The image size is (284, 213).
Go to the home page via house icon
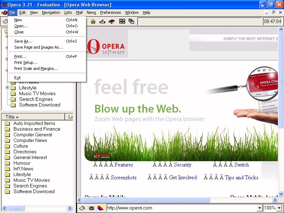(x=93, y=21)
